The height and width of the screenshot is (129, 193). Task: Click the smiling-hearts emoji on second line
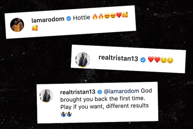(35, 28)
